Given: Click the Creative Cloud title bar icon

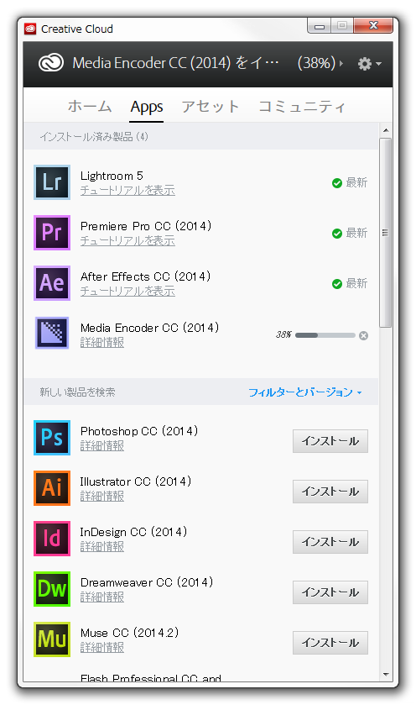Looking at the screenshot, I should [x=30, y=29].
